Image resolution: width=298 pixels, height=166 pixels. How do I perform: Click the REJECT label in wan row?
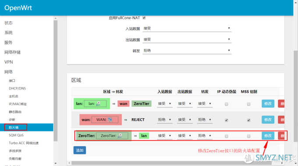[138, 120]
